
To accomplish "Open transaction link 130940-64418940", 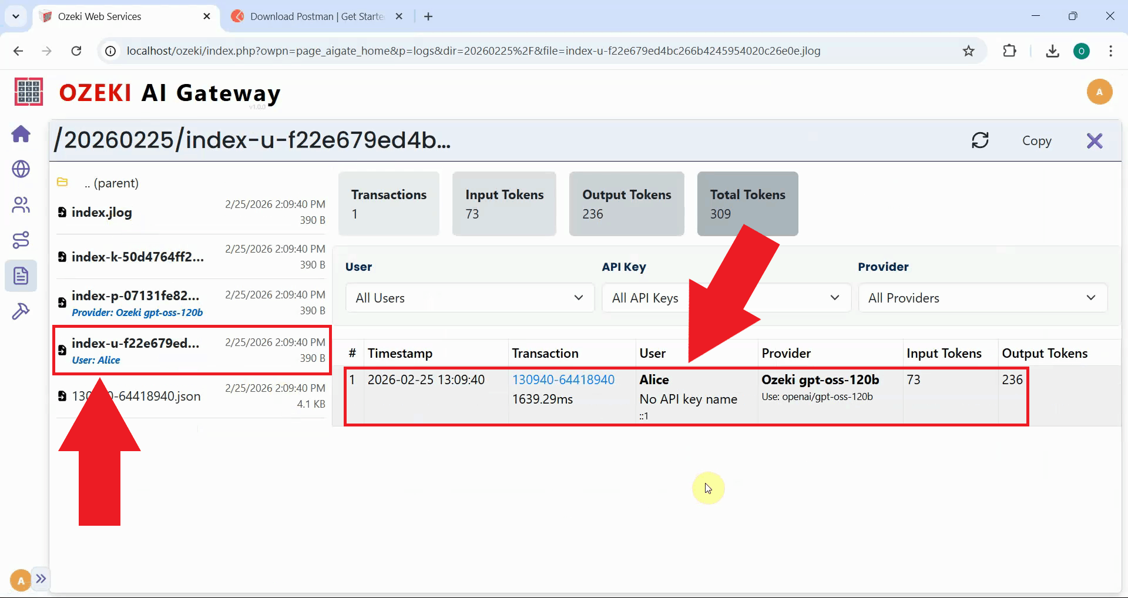I will point(562,379).
